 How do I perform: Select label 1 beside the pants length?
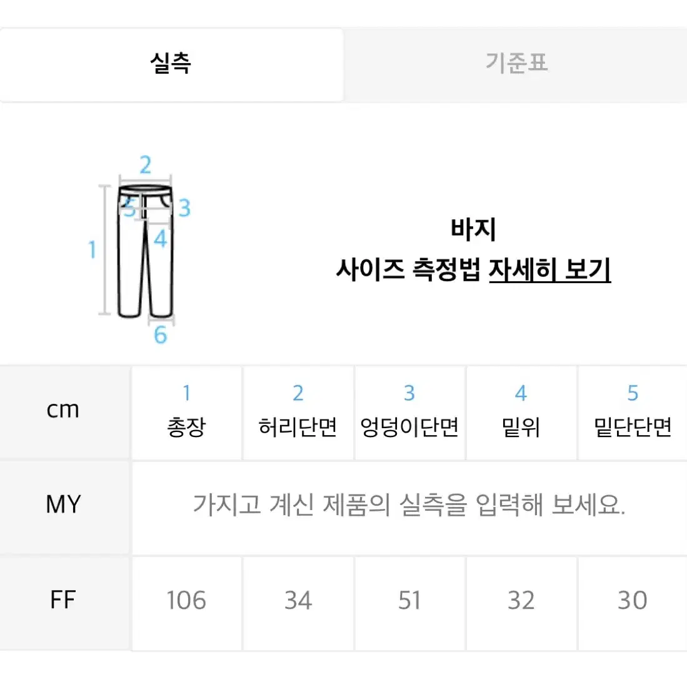(92, 249)
